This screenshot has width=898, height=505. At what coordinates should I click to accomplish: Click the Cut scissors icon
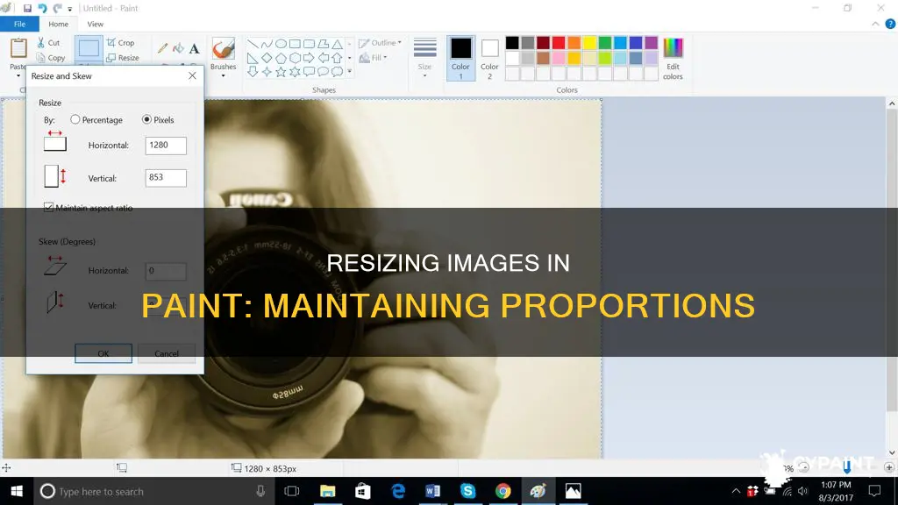click(40, 42)
